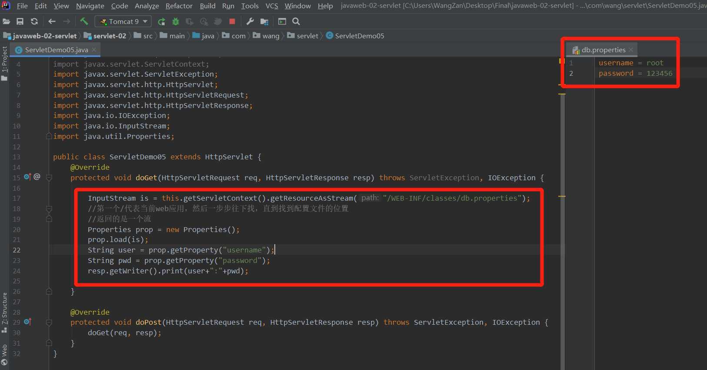Navigate forward with the right arrow
The height and width of the screenshot is (370, 707).
click(67, 21)
